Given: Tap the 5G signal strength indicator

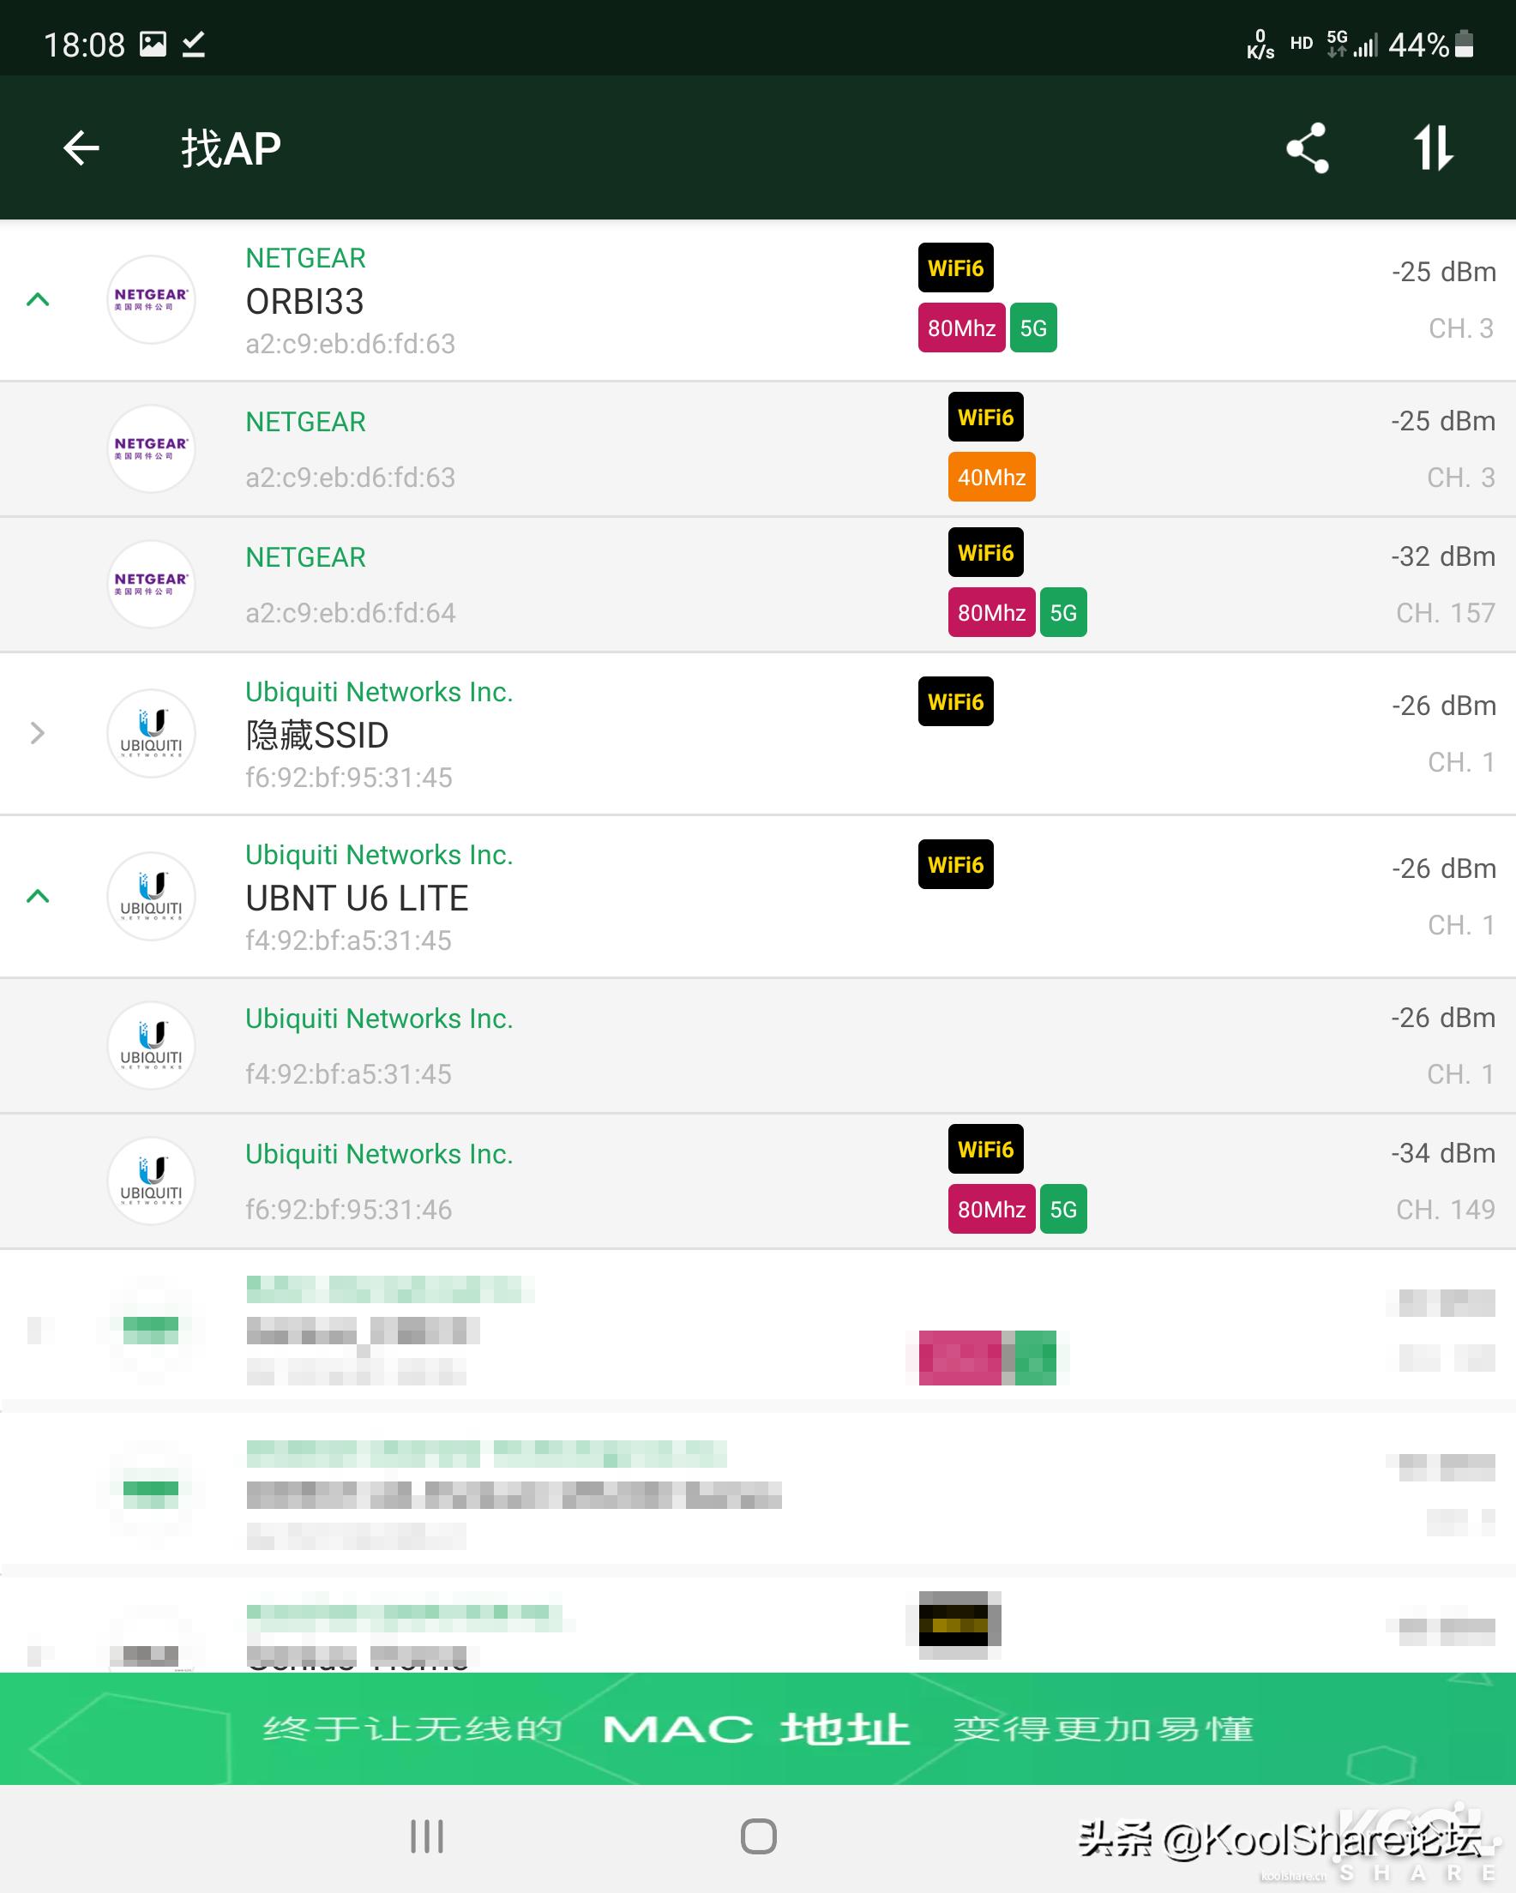Looking at the screenshot, I should [x=1351, y=44].
